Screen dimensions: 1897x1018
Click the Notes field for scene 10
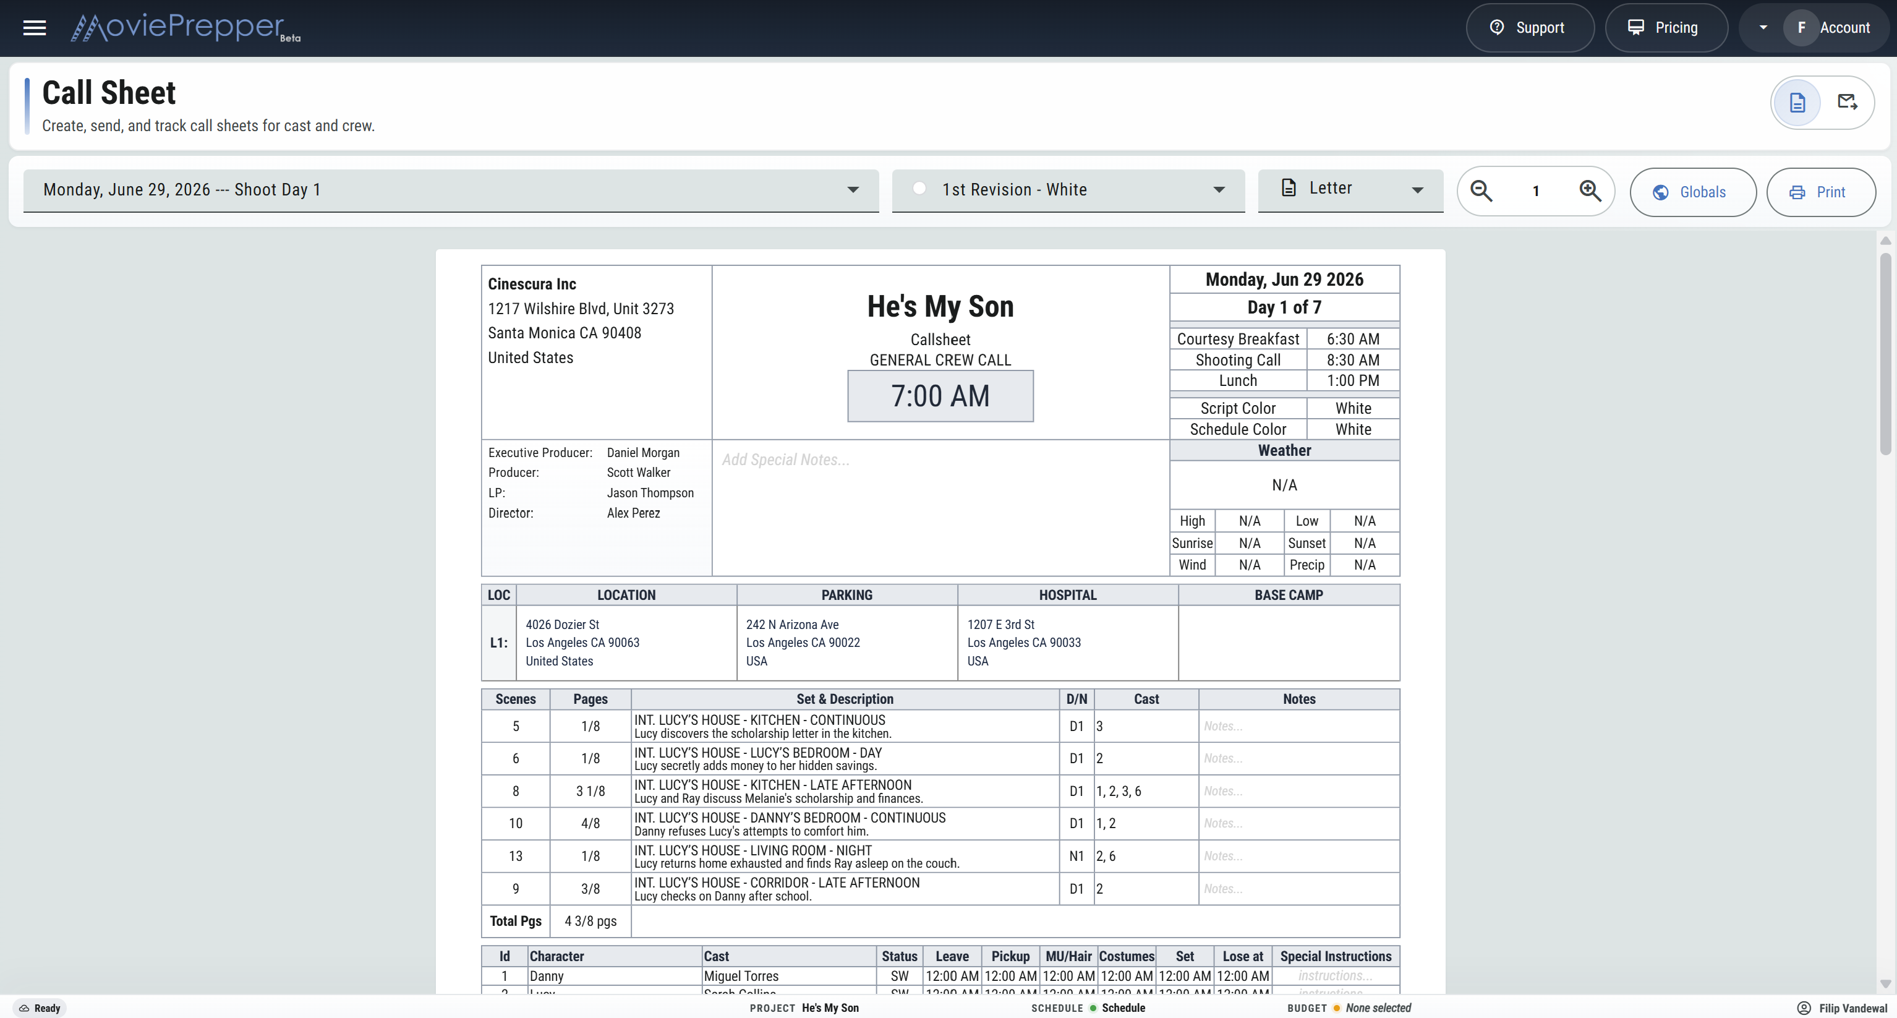pos(1299,824)
